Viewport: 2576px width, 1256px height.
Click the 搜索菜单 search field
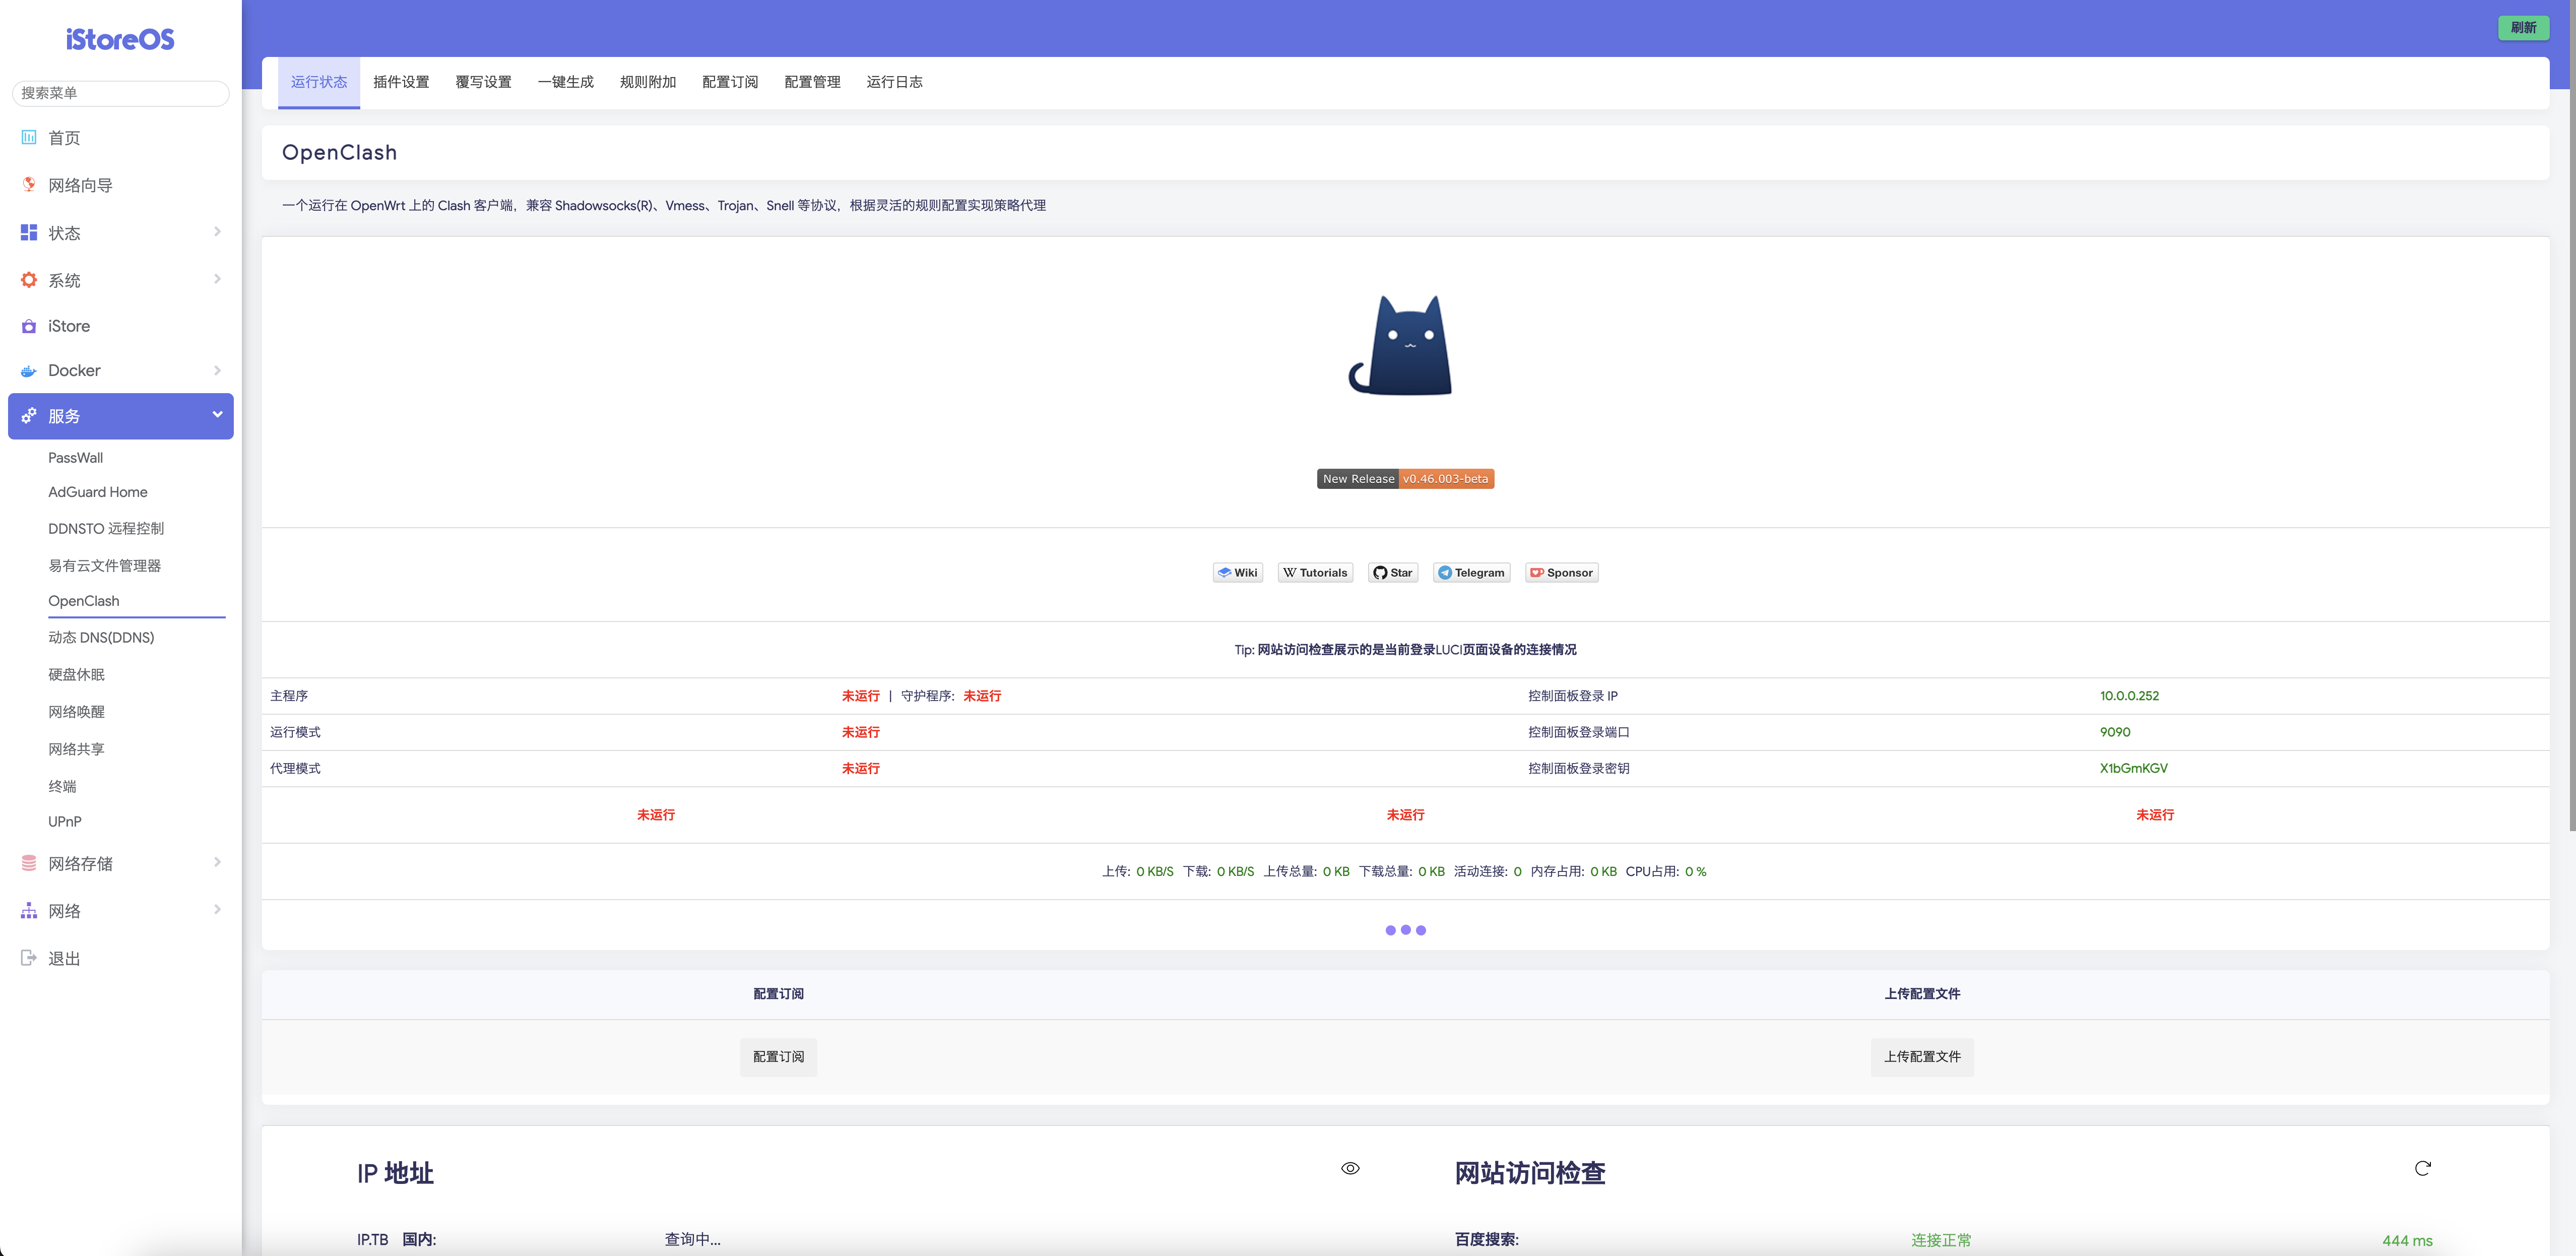click(x=120, y=93)
